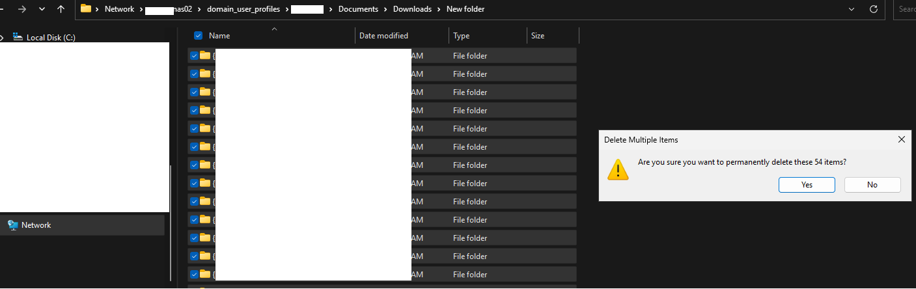This screenshot has width=916, height=289.
Task: Cancel deletion by clicking No
Action: (872, 185)
